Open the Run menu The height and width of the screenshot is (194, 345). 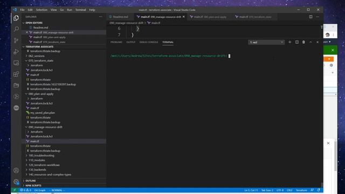pos(70,10)
